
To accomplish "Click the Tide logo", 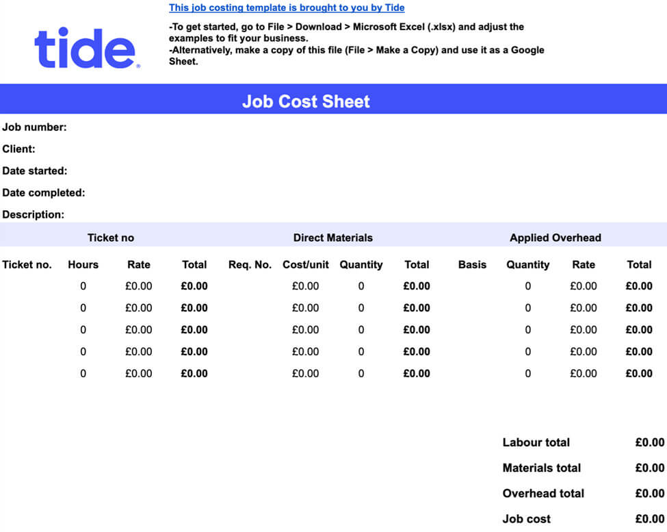I will pyautogui.click(x=87, y=48).
